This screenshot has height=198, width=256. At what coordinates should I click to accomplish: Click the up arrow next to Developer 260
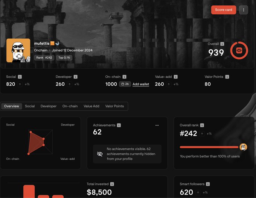coord(70,84)
